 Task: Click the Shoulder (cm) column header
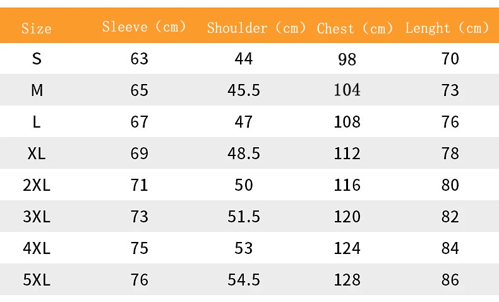point(256,28)
